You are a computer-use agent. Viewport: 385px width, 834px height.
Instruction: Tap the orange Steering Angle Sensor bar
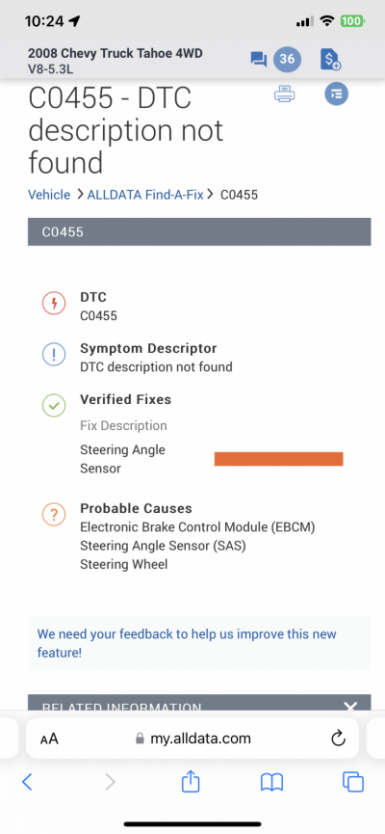pos(279,459)
